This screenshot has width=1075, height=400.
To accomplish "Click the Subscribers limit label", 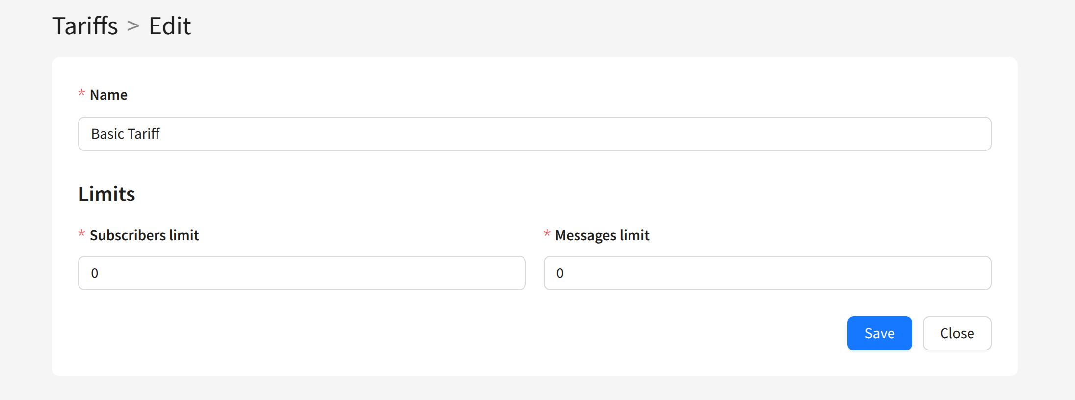I will point(144,235).
